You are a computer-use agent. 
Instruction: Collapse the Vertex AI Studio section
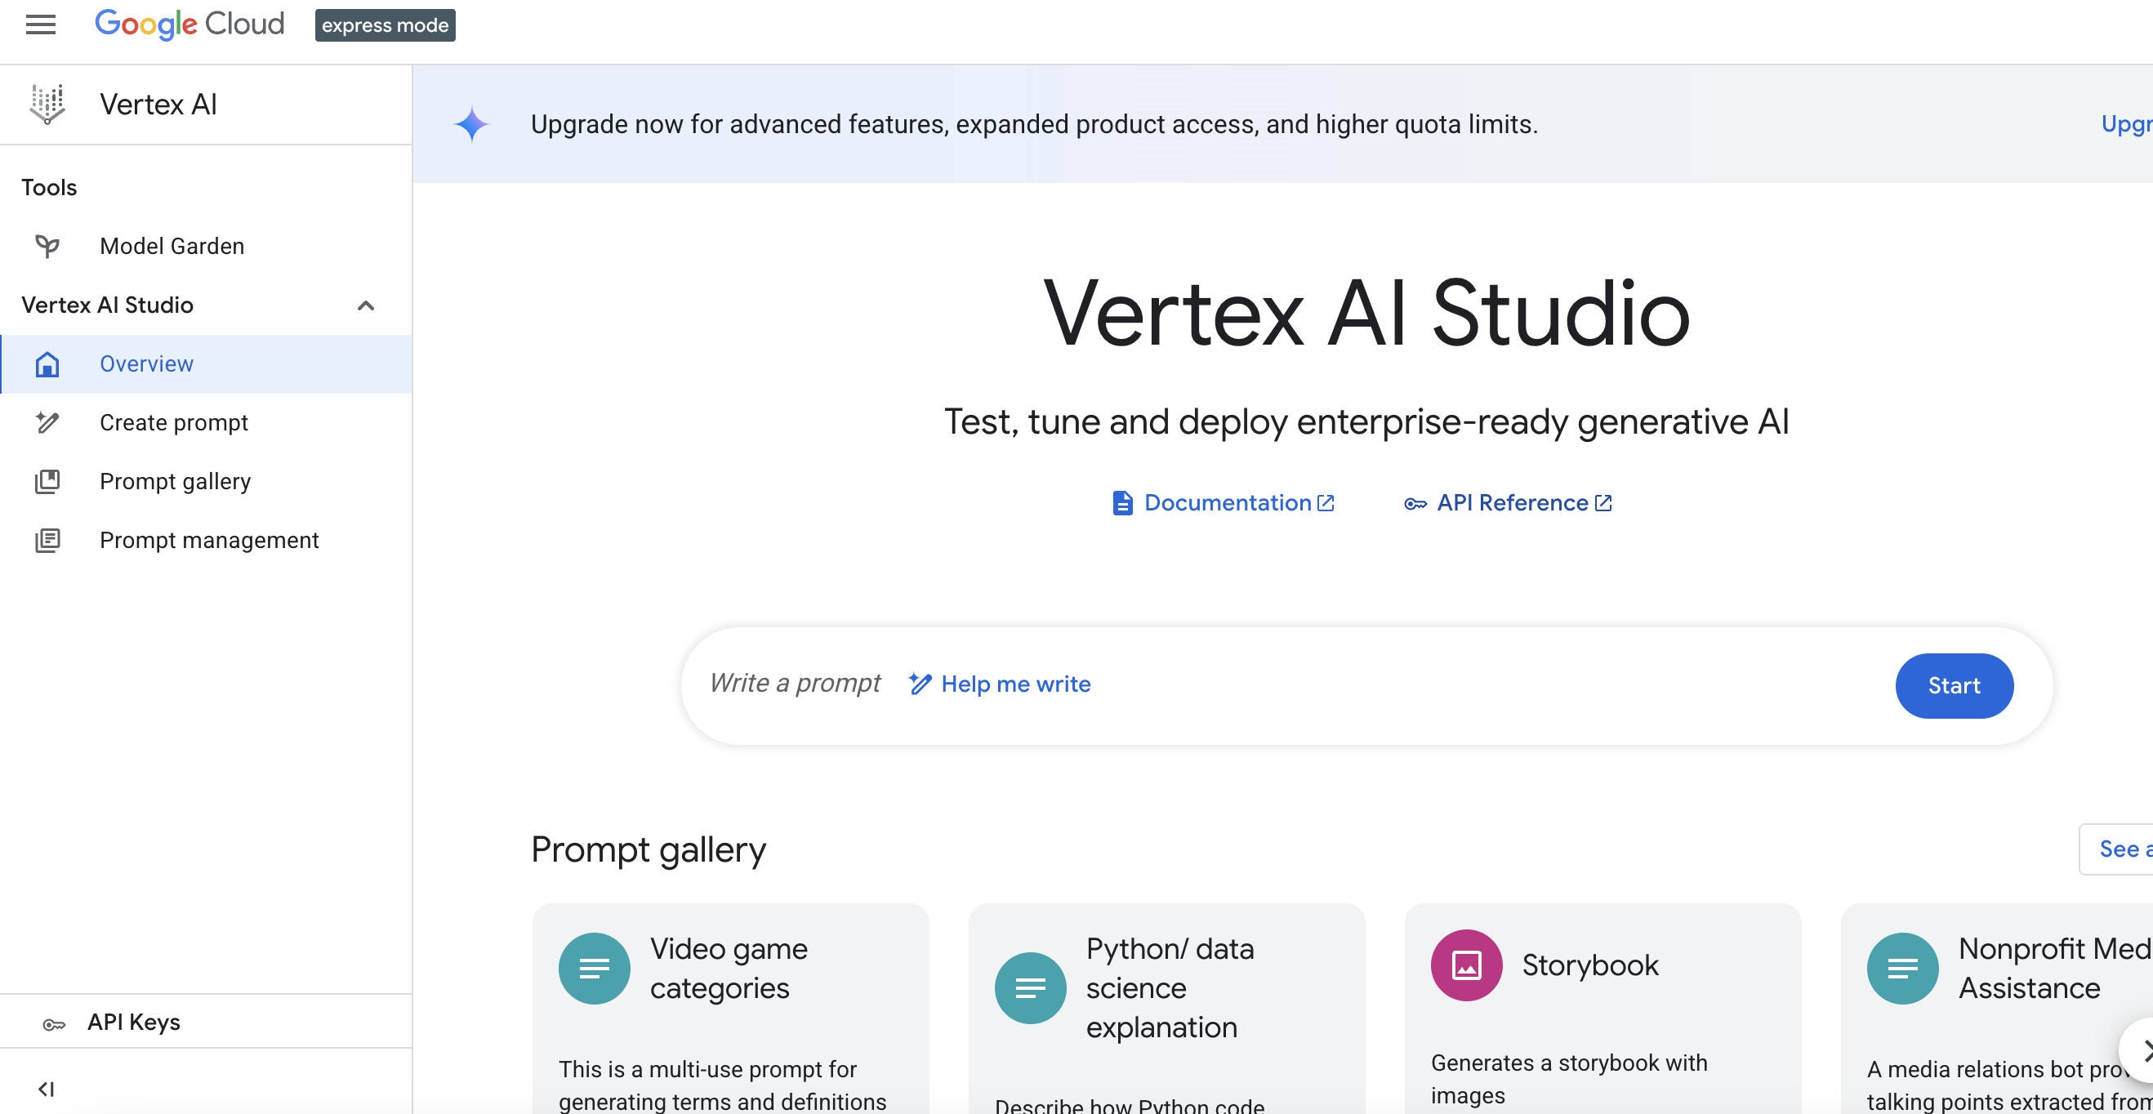click(365, 306)
